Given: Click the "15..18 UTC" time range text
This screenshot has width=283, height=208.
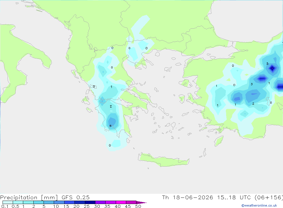Looking at the screenshot, I should point(235,197).
